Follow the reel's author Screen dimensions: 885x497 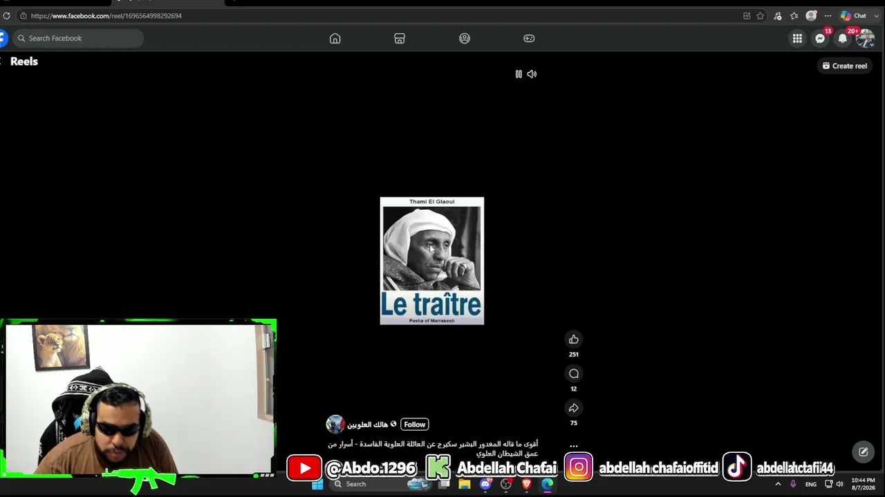click(x=414, y=425)
